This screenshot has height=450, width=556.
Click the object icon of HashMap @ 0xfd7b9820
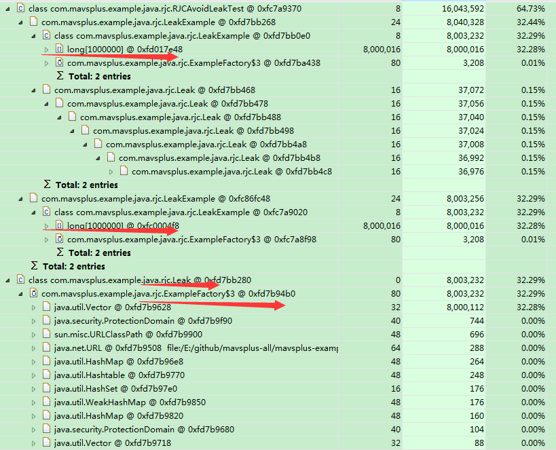click(46, 415)
